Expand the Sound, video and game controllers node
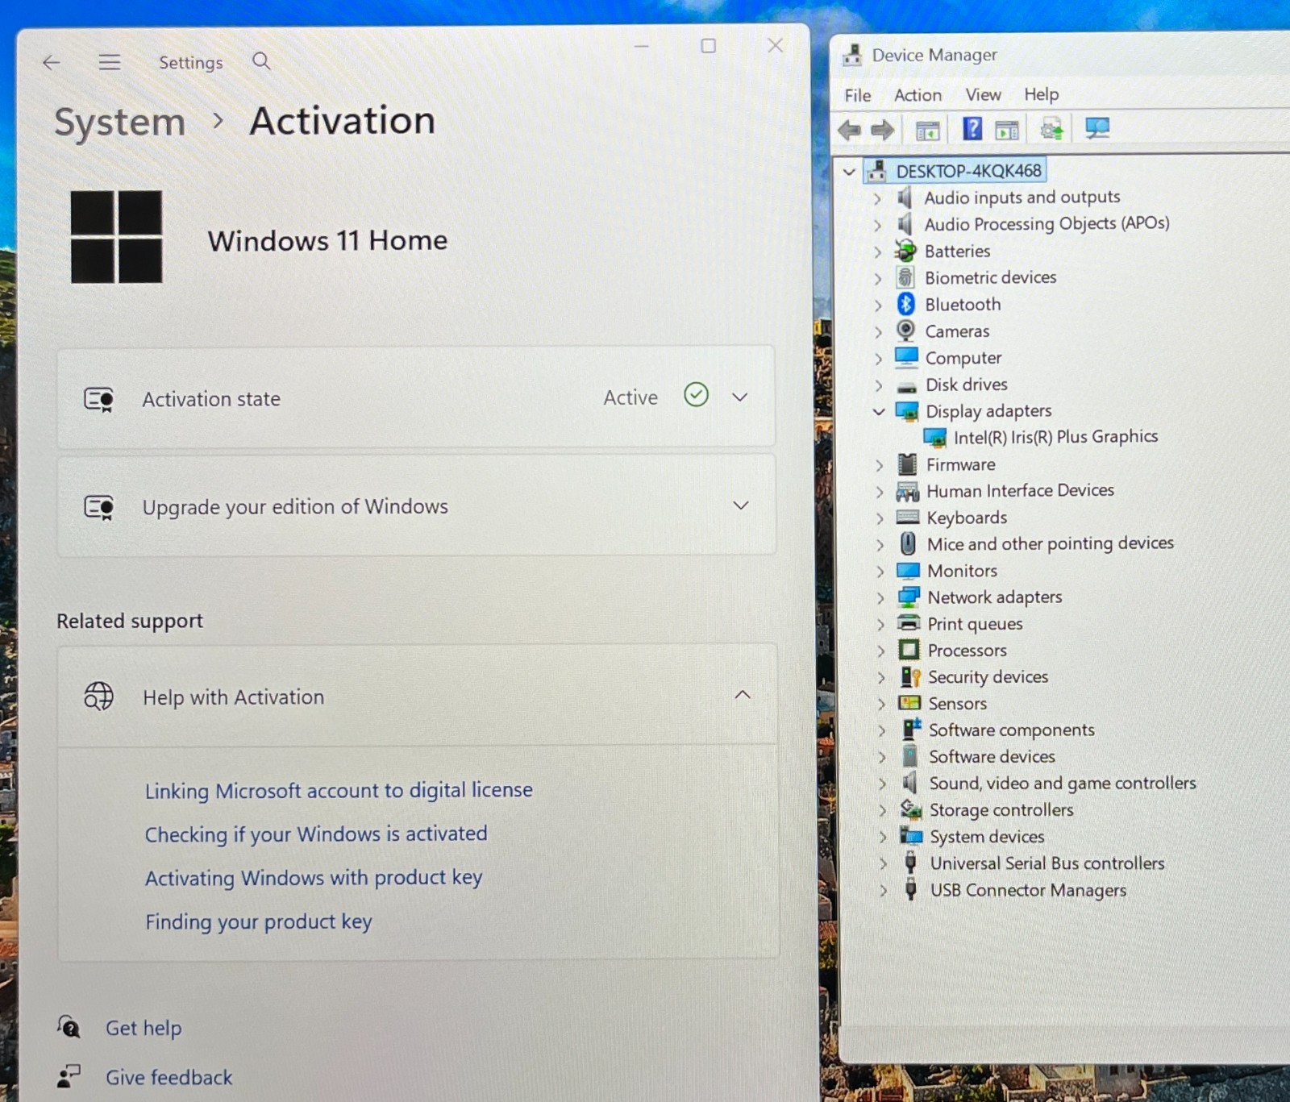 point(882,784)
